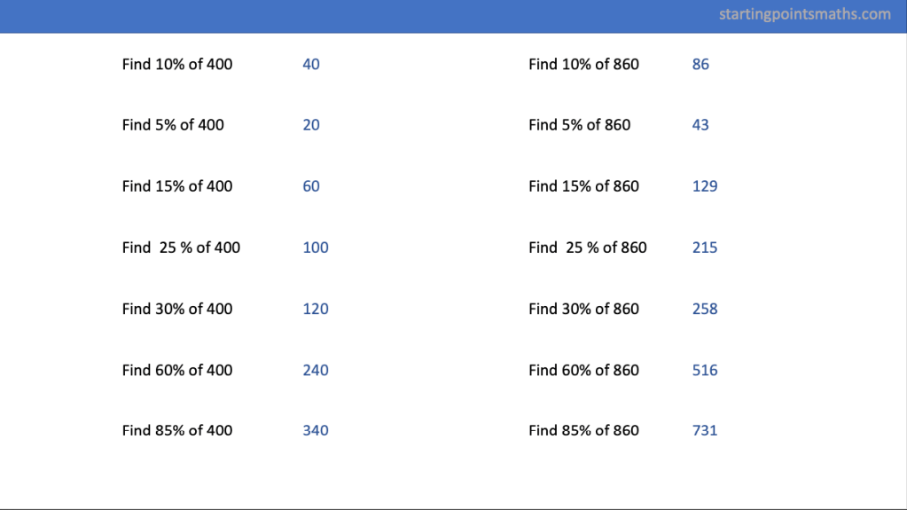Click the "Find 10% of 860" question
Viewport: 907px width, 510px height.
[x=583, y=64]
